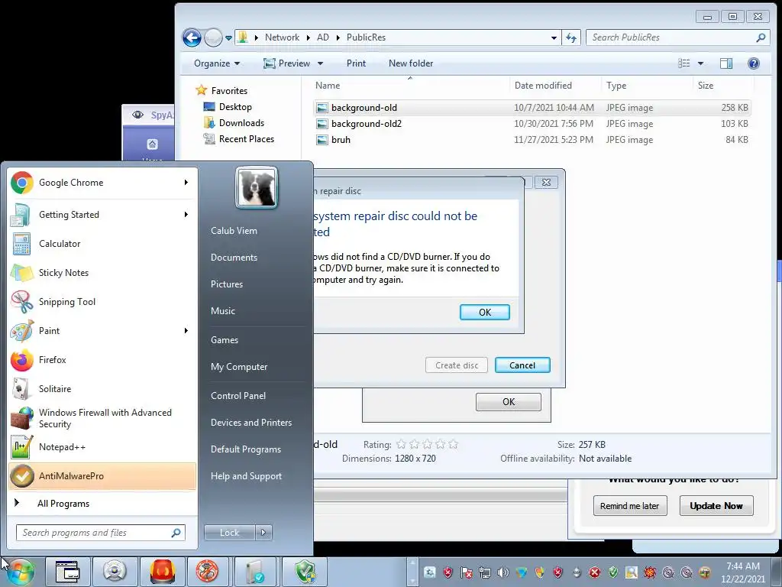
Task: Rate the file with the fifth star
Action: pos(453,444)
